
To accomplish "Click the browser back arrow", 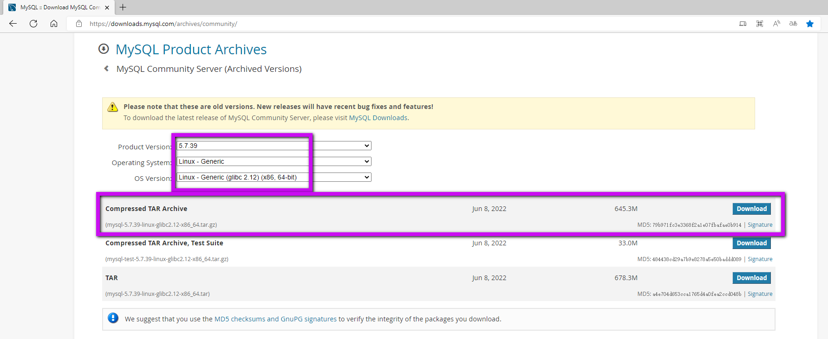I will pos(13,24).
